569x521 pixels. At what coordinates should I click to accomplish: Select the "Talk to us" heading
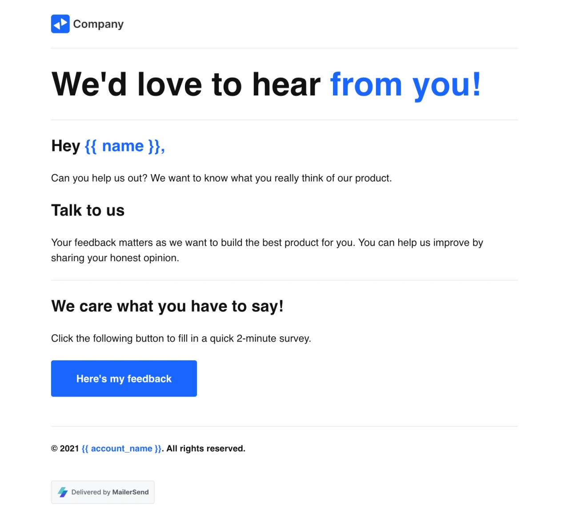88,211
